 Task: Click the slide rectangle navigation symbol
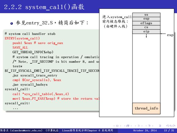tap(117, 126)
